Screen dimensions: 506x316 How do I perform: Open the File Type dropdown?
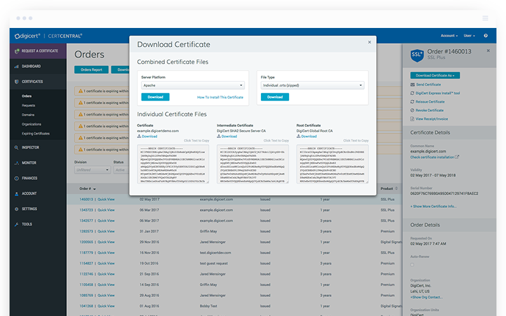pos(311,85)
